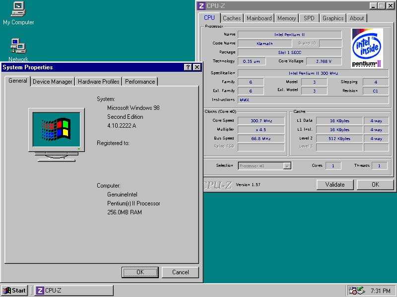Click the Intel Inside Pentium II logo

tap(367, 48)
